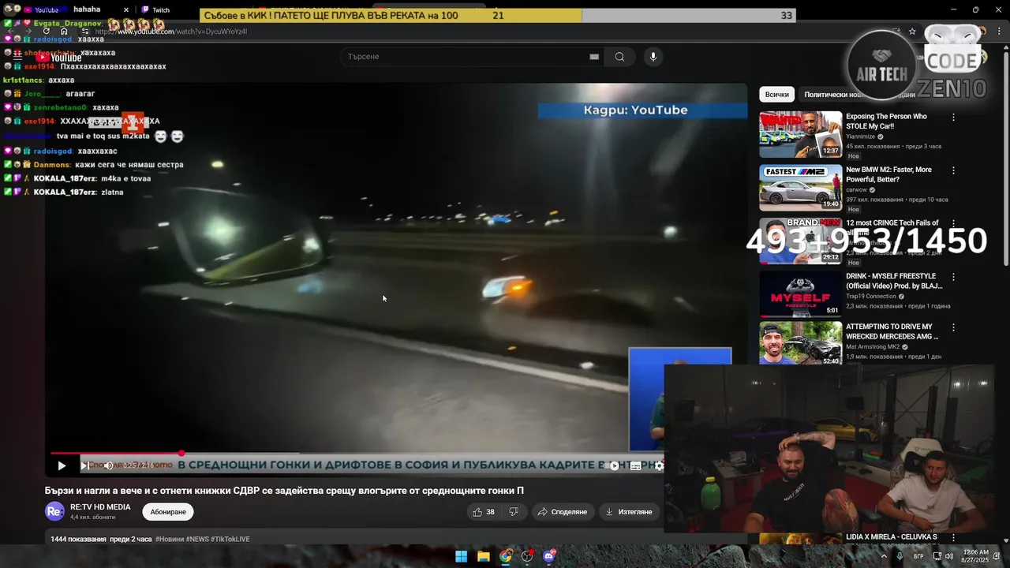The image size is (1010, 568).
Task: Navigate forward in the browser
Action: 28,32
